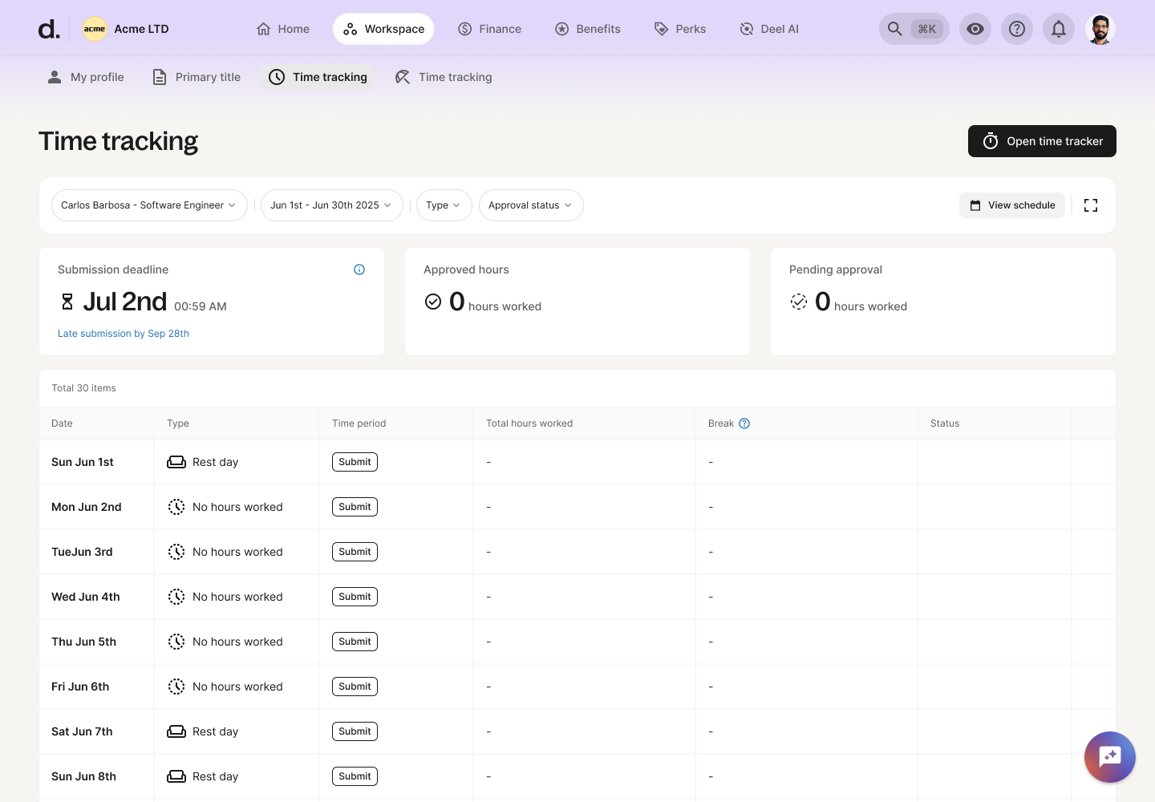The height and width of the screenshot is (802, 1155).
Task: Expand the Carlos Barbosa - Software Engineer dropdown
Action: [149, 205]
